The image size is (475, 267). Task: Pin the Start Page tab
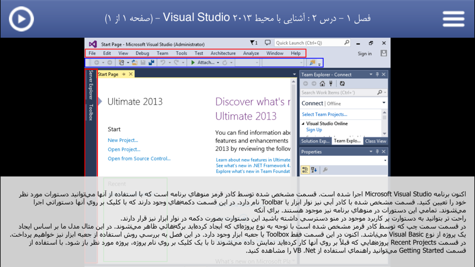tap(123, 74)
